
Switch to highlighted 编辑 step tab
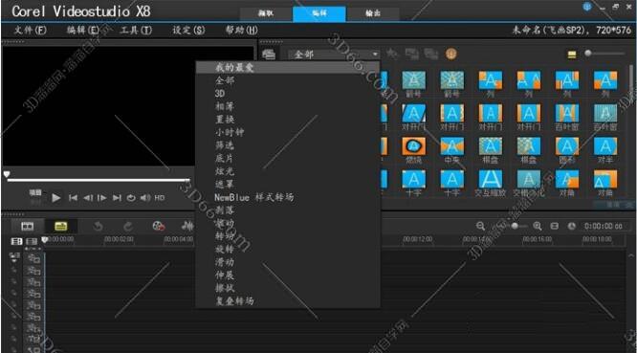[319, 13]
